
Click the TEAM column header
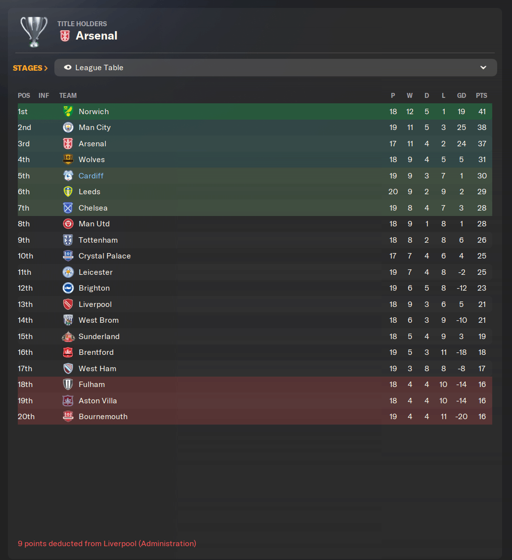68,95
